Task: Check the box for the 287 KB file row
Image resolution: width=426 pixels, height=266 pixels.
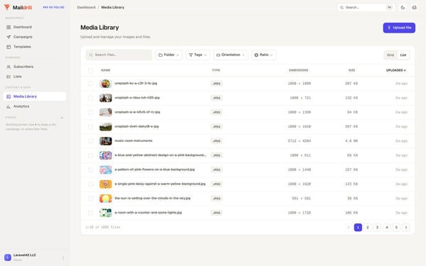Action: pyautogui.click(x=90, y=84)
